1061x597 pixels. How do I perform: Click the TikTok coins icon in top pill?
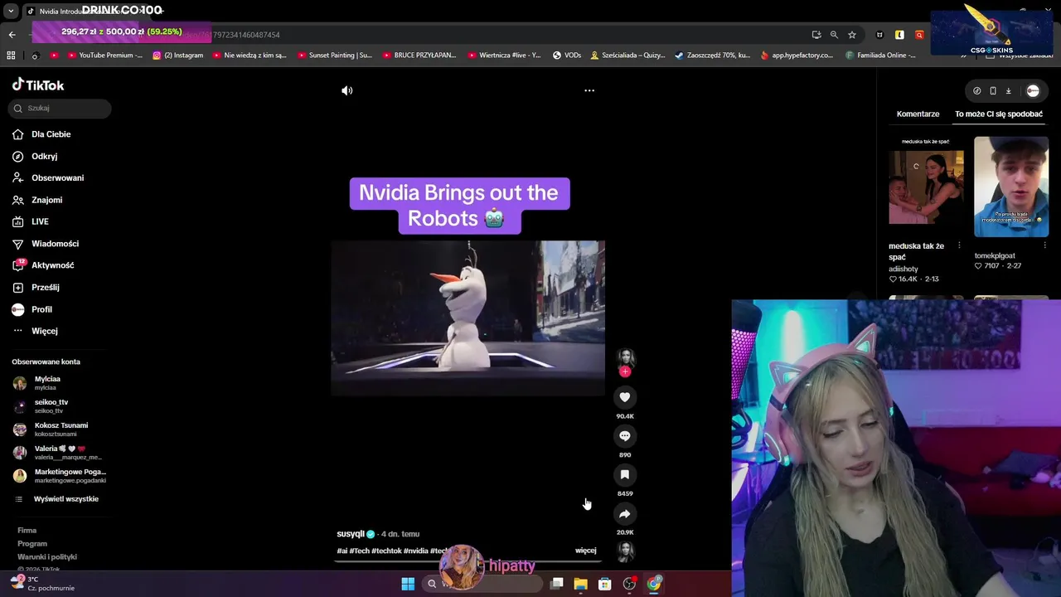click(x=976, y=91)
